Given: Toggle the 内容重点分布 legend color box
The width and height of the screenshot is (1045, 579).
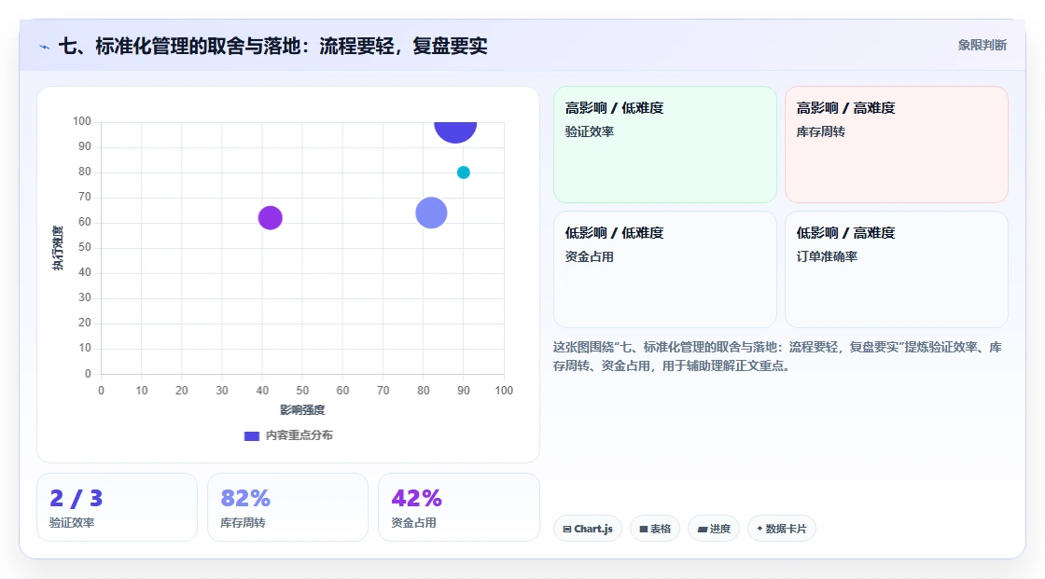Looking at the screenshot, I should (x=251, y=435).
